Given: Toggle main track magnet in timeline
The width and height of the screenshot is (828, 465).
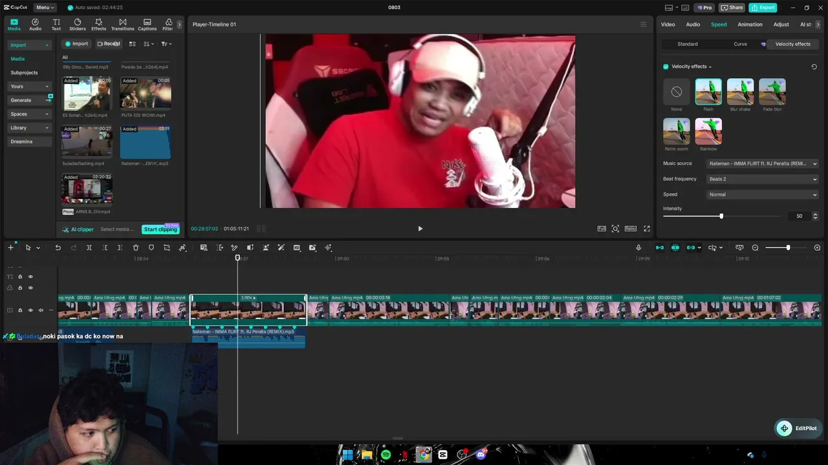Looking at the screenshot, I should [660, 248].
